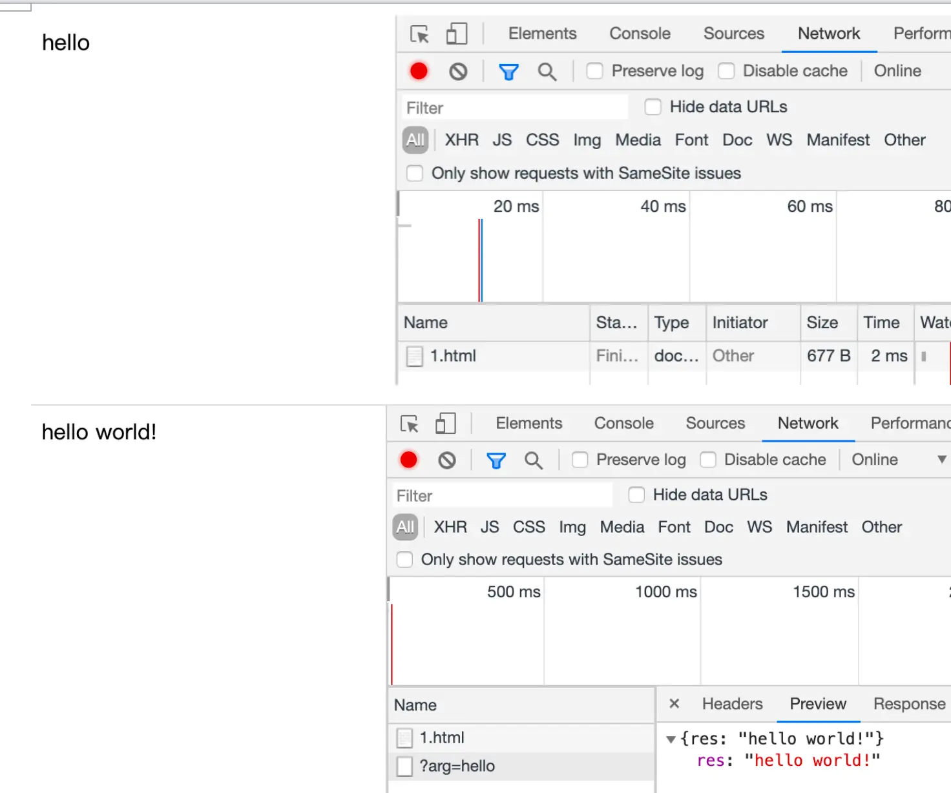This screenshot has width=951, height=793.
Task: Select 1.html row in upper request table
Action: click(x=674, y=356)
